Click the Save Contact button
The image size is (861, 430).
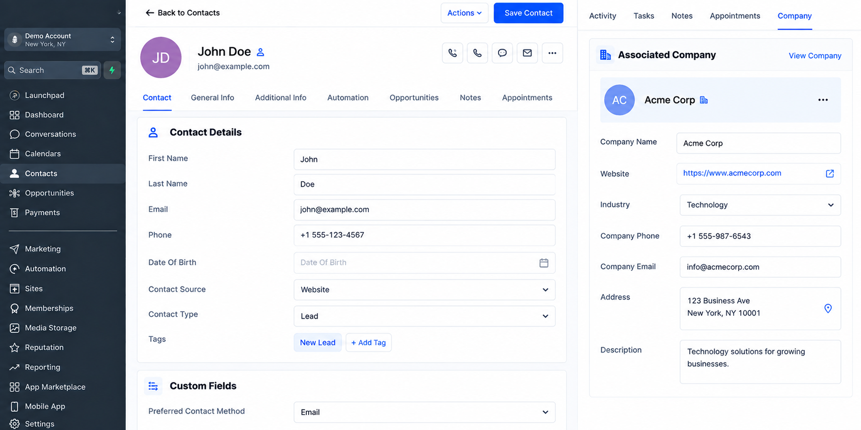pos(529,13)
